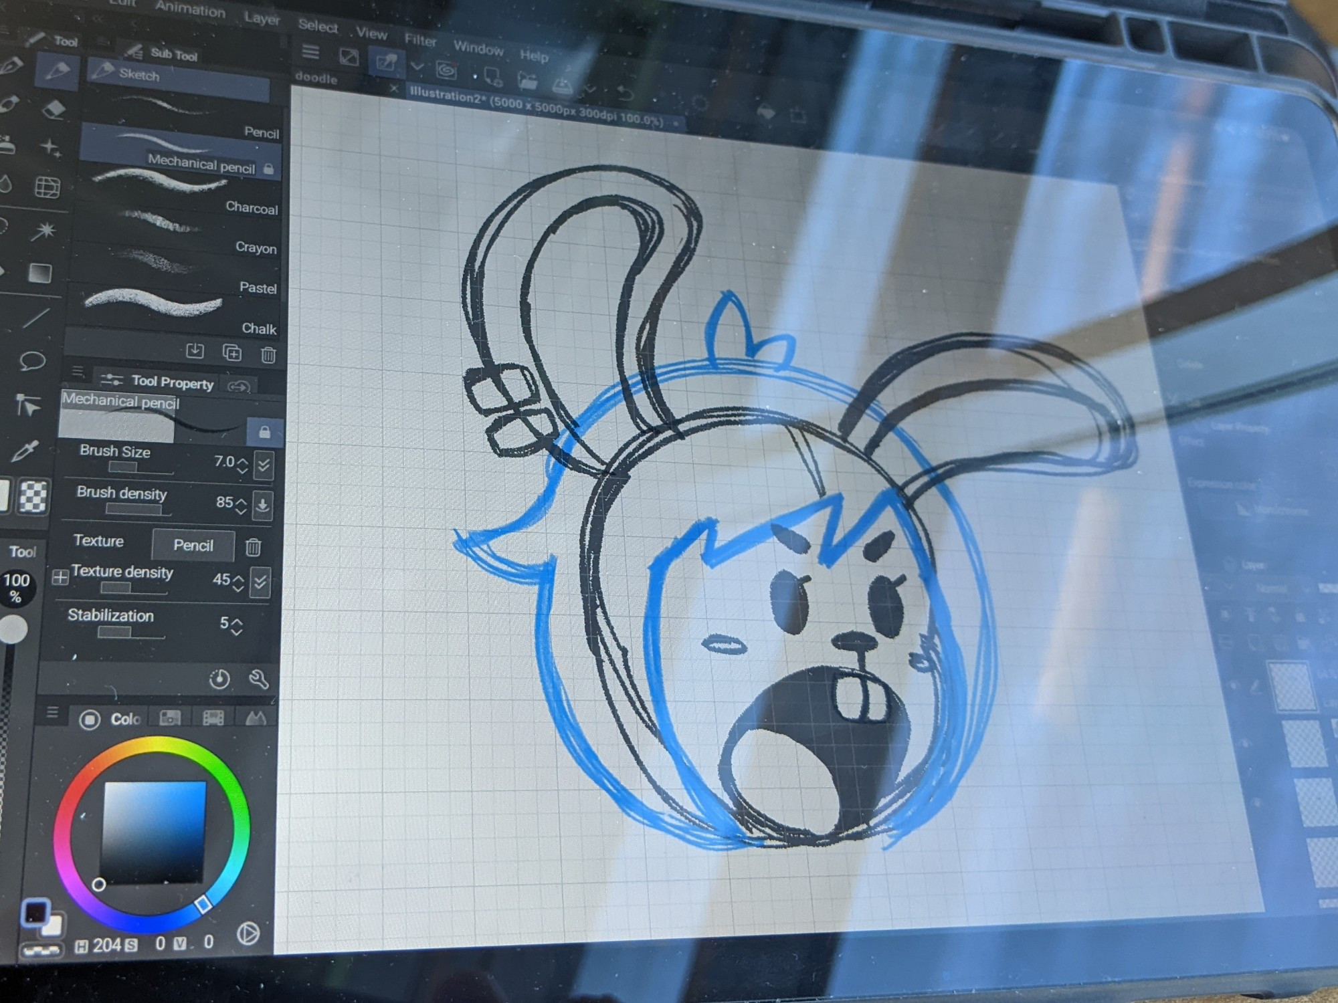Screen dimensions: 1338x1003
Task: Select the Eyedropper tool
Action: click(25, 451)
